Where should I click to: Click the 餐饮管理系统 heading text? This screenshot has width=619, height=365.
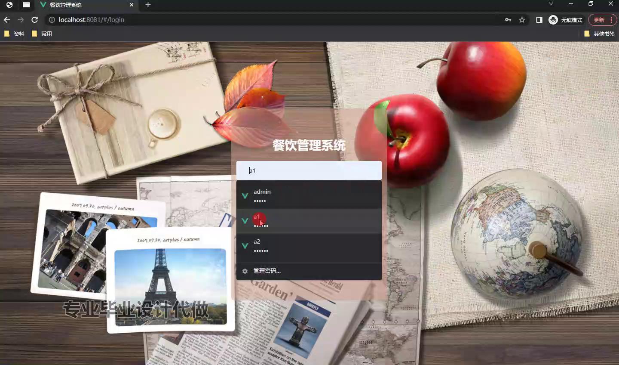[x=309, y=145]
